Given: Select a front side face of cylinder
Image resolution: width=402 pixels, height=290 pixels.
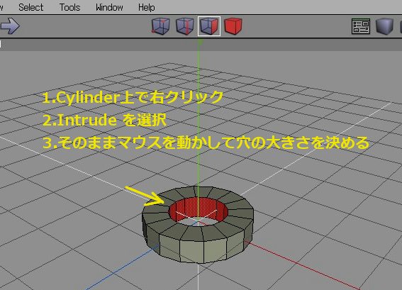Looking at the screenshot, I should [192, 250].
